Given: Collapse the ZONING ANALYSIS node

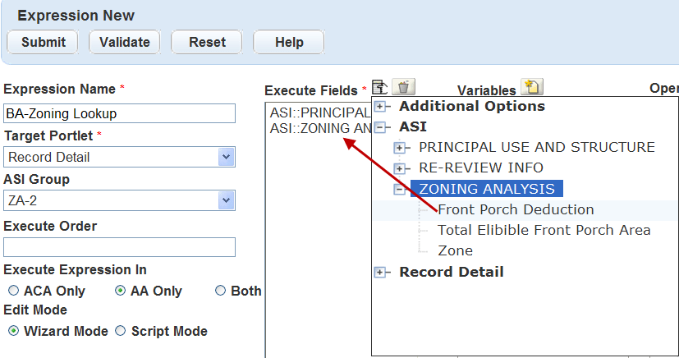Looking at the screenshot, I should click(x=400, y=189).
